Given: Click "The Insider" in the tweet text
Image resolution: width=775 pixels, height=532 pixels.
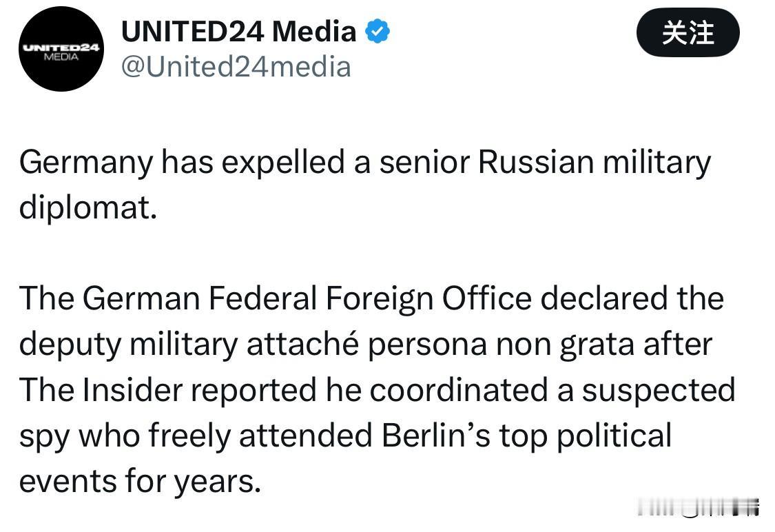Looking at the screenshot, I should tap(100, 390).
